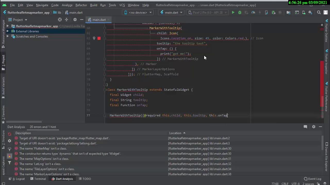This screenshot has width=330, height=185.
Task: Open the main.dart run configuration dropdown
Action: pos(171,12)
